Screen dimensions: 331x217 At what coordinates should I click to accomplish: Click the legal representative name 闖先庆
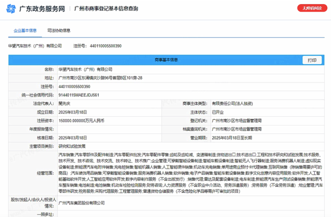pos(64,103)
